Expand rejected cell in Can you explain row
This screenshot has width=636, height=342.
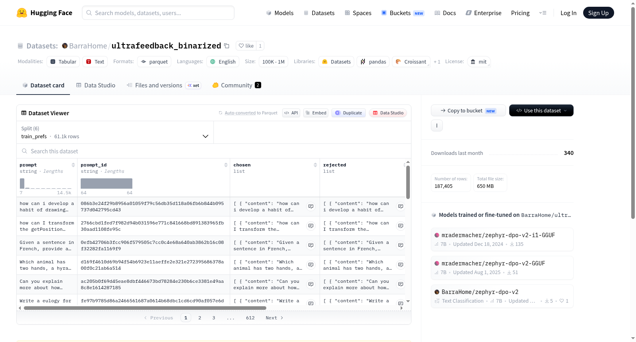coord(401,284)
